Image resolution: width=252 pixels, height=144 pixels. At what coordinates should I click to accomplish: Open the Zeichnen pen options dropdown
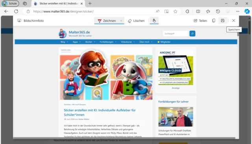tap(121, 21)
